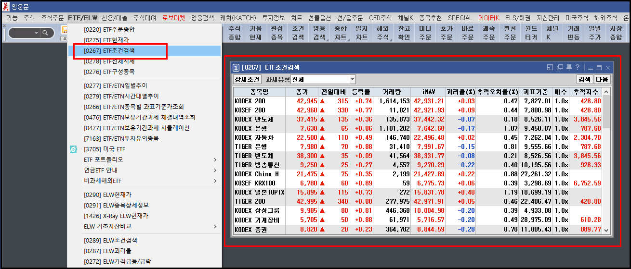Expand the 비과세해외ETF submenu
The height and width of the screenshot is (269, 631).
(215, 181)
